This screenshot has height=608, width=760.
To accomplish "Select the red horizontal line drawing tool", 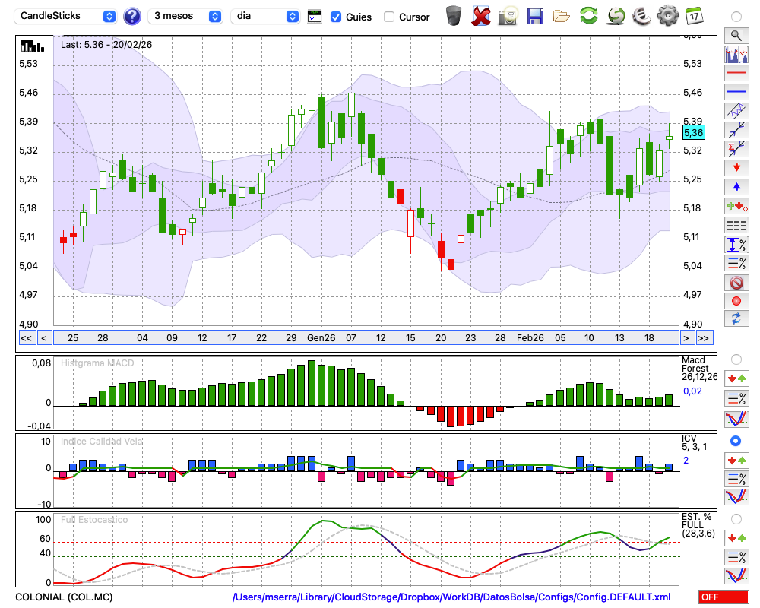I will 736,74.
